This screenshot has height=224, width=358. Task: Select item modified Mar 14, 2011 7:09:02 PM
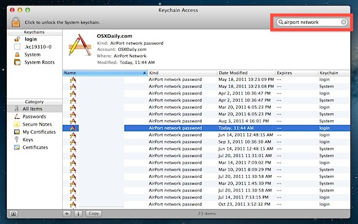click(206, 163)
